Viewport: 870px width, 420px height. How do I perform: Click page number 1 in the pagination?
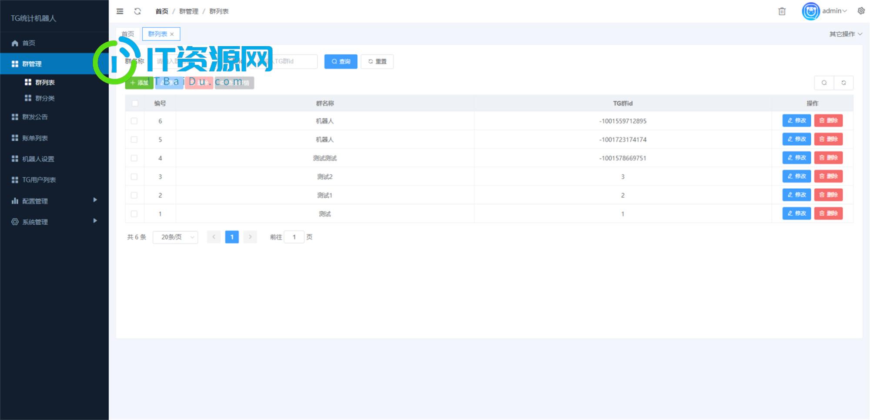(232, 237)
